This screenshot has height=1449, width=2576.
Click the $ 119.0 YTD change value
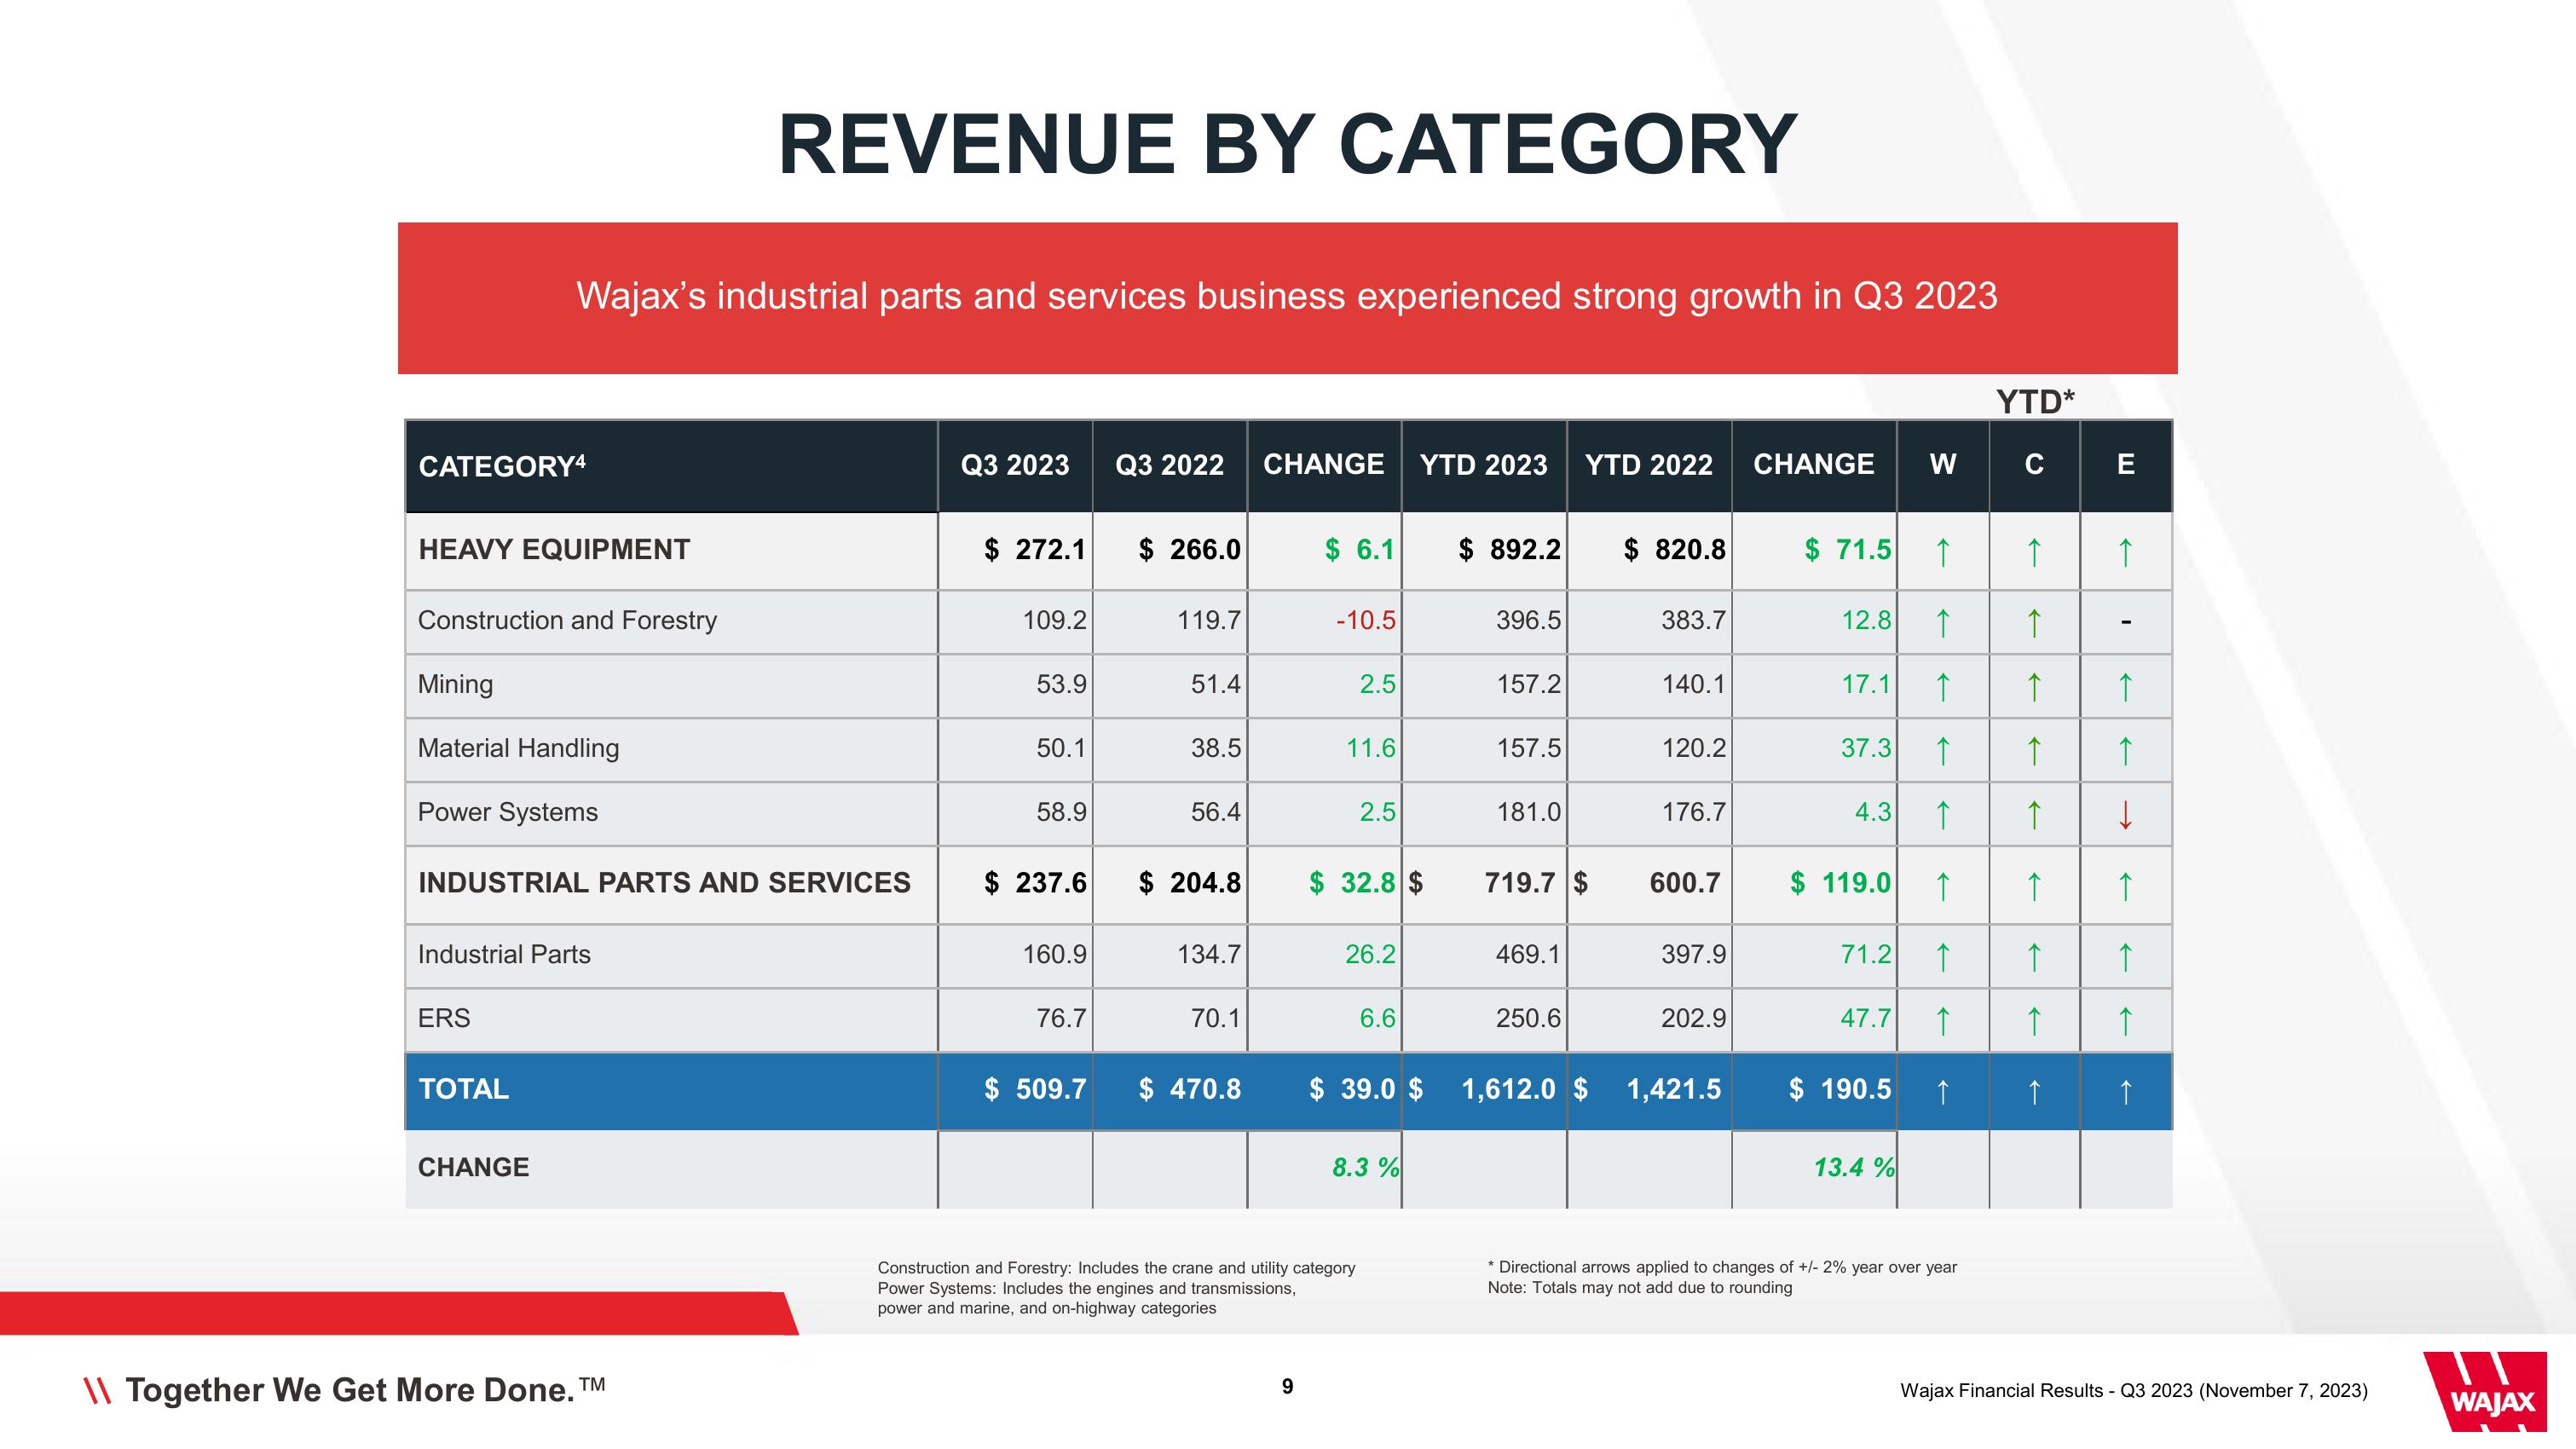[x=1840, y=883]
